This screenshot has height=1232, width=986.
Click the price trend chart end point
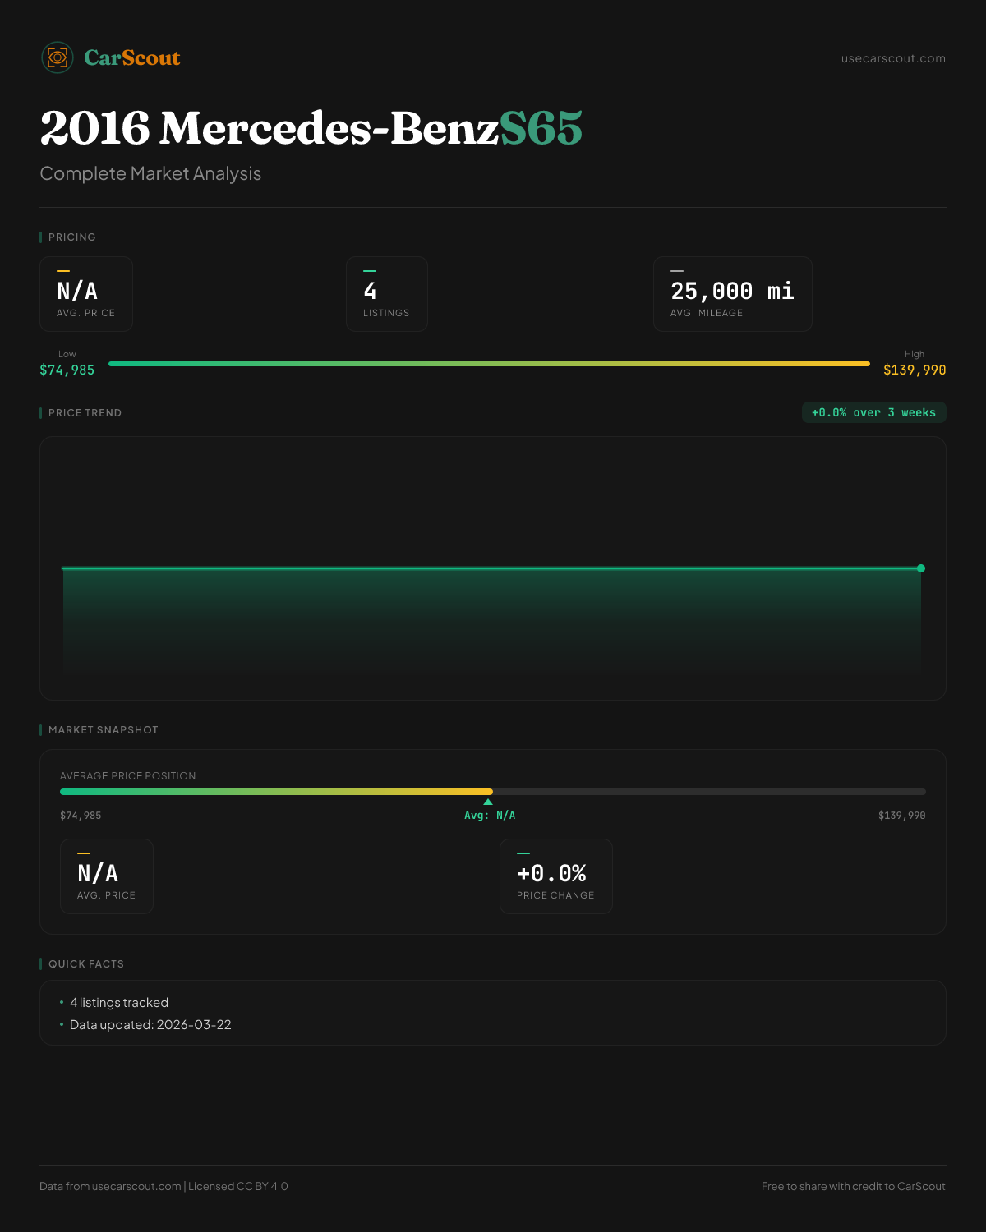tap(921, 568)
